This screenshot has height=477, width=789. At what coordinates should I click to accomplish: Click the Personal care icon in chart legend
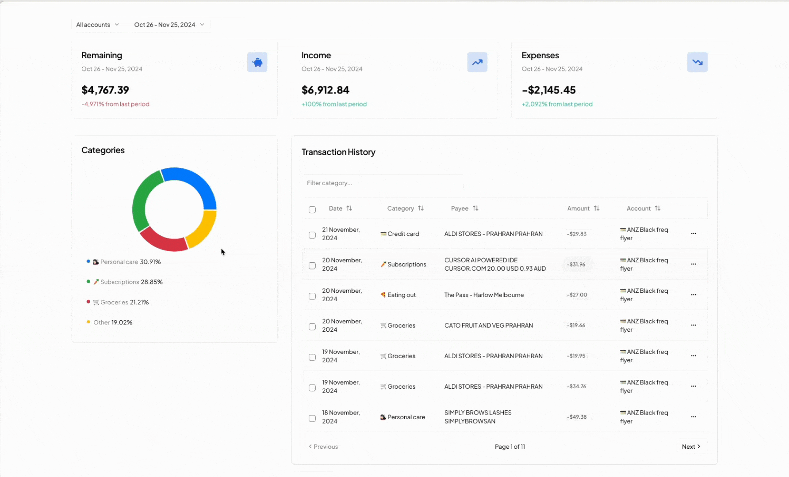coord(96,262)
